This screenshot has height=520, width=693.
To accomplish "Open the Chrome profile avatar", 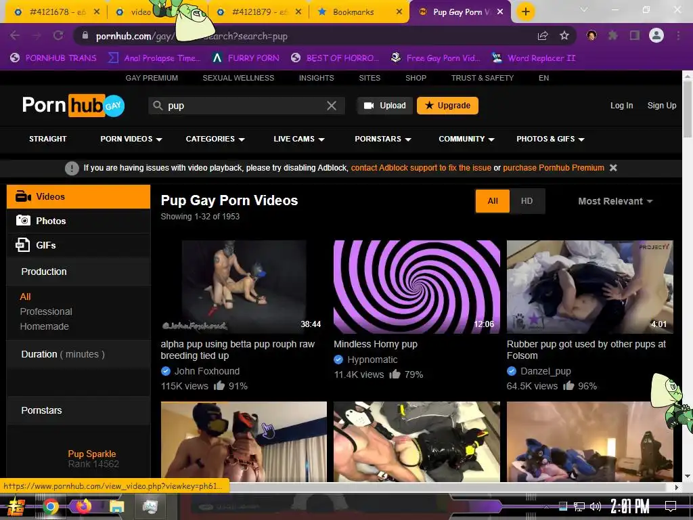I will 656,35.
